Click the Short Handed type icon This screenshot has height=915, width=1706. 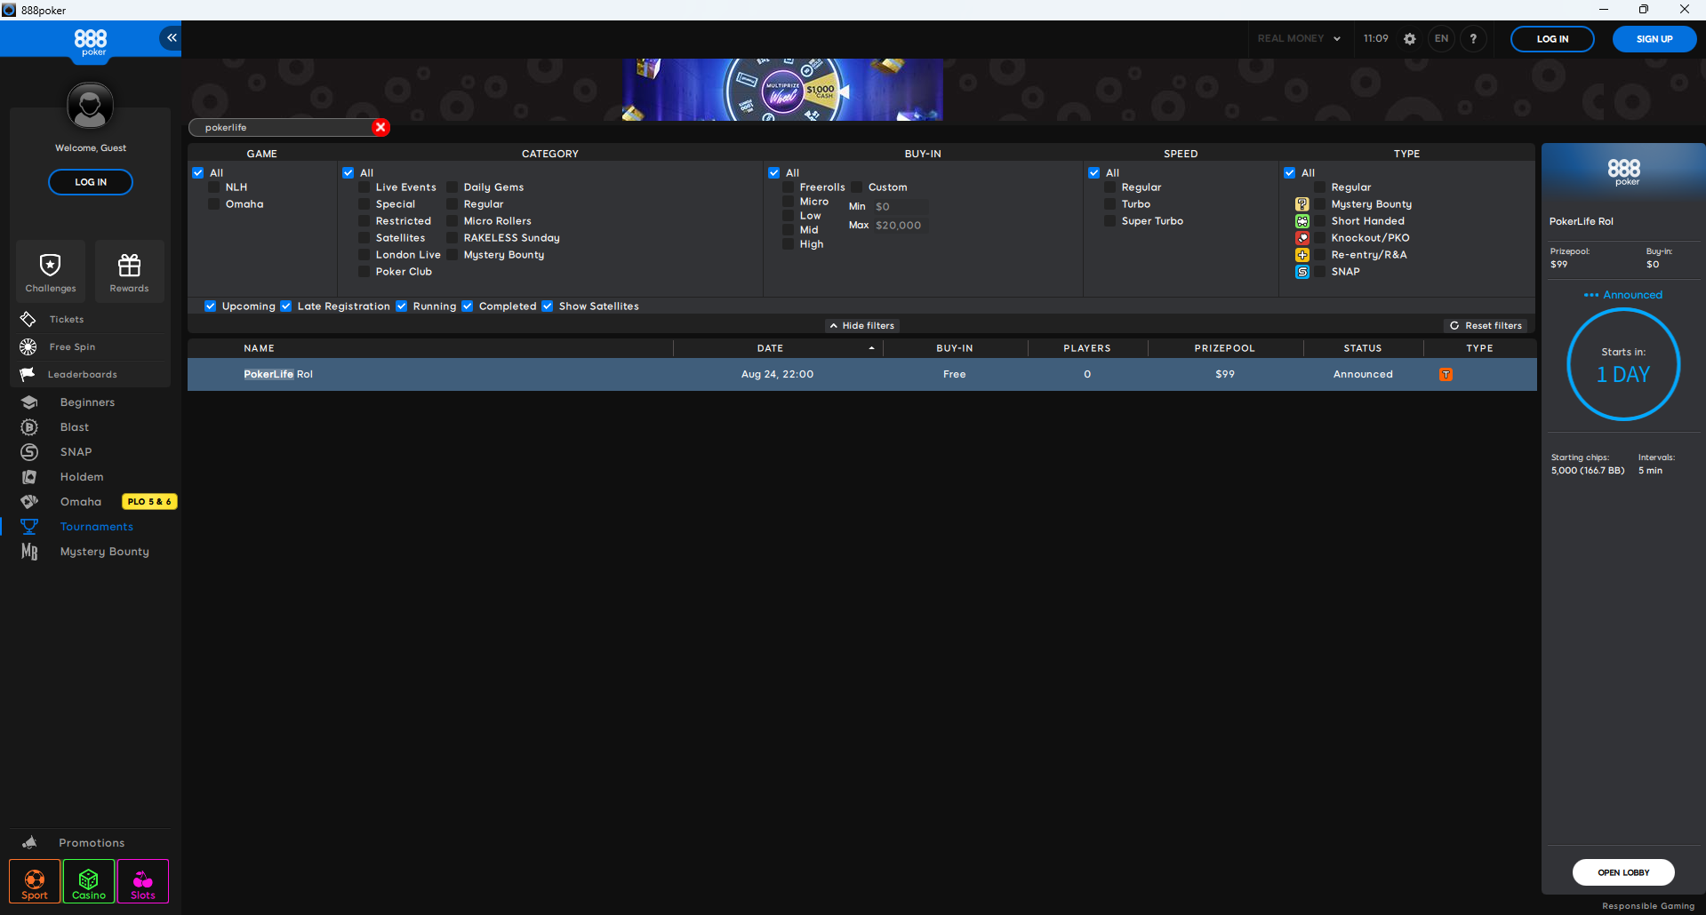tap(1302, 221)
